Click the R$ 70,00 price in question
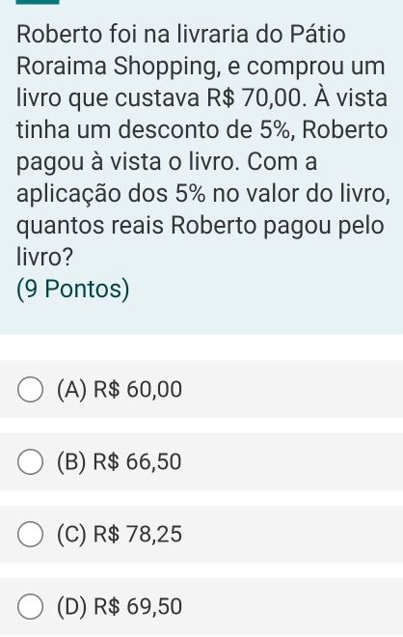The width and height of the screenshot is (403, 637). point(256,98)
